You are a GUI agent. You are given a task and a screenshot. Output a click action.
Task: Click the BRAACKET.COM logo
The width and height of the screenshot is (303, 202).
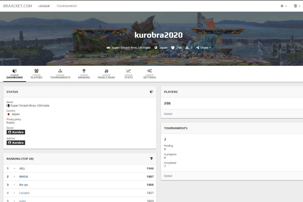coord(18,6)
